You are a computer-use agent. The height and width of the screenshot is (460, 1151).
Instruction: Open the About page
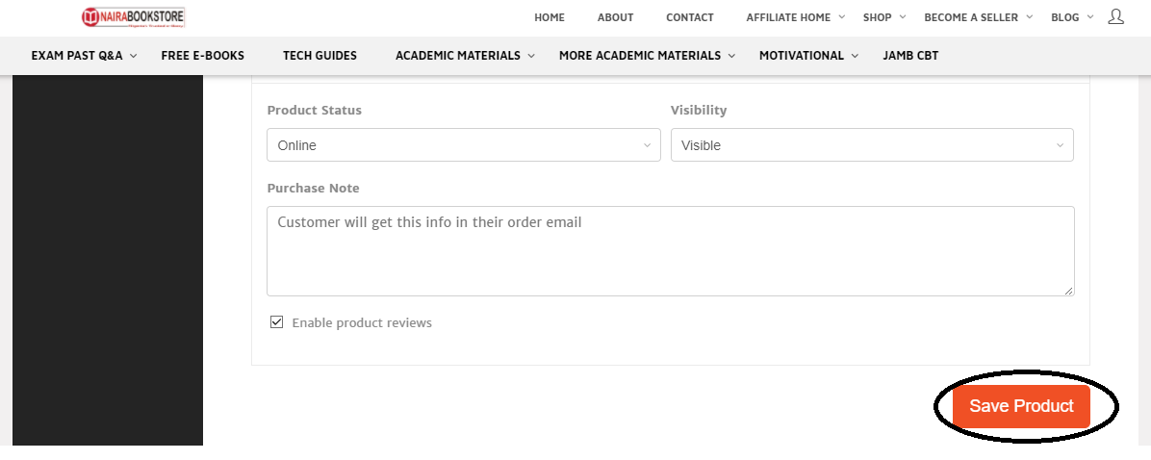click(x=615, y=17)
